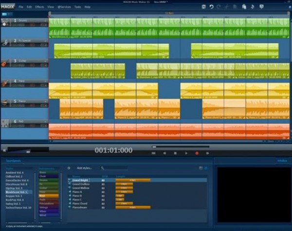This screenshot has height=231, width=292.
Task: Expand the Piano track dropdown arrow
Action: (46, 101)
